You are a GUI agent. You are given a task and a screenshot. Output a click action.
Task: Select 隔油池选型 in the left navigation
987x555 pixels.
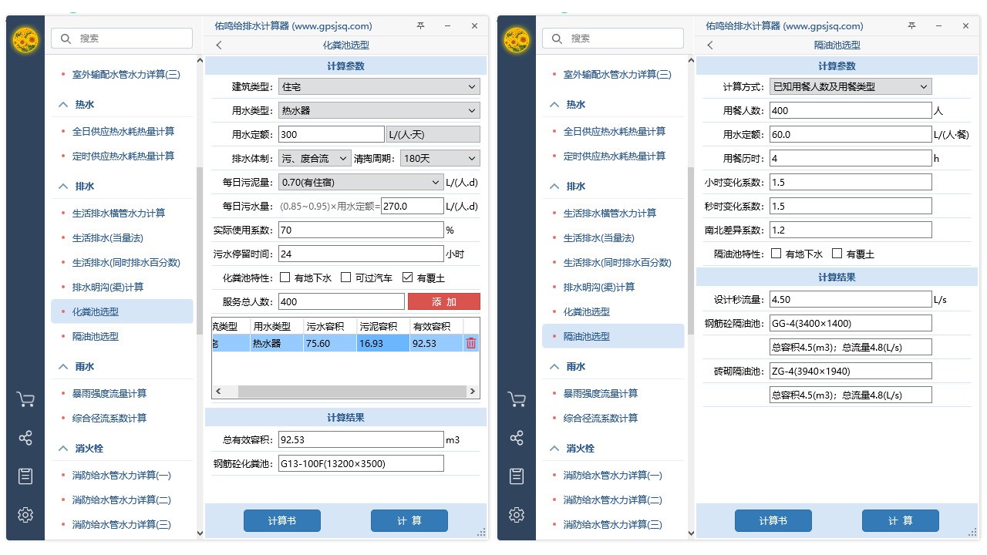(x=94, y=336)
